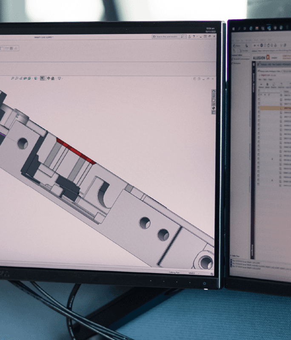Click the search magnifier icon
Screen dimensions: 291x340
183,37
